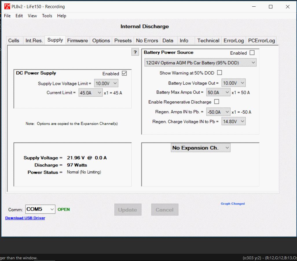Select the COM5 port dropdown
This screenshot has height=261, width=297.
[40, 209]
